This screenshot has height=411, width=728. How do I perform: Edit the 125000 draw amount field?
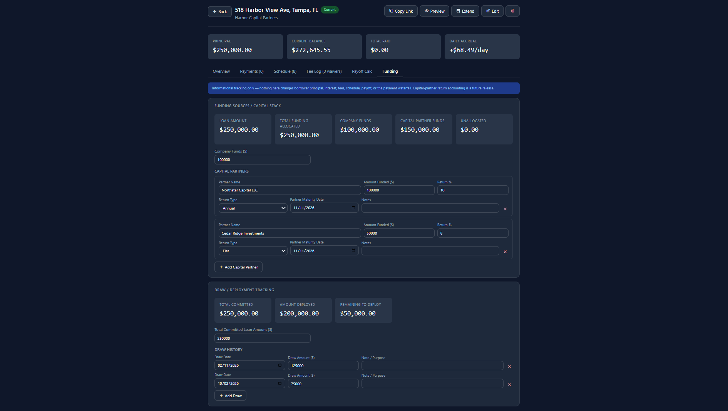[323, 366]
